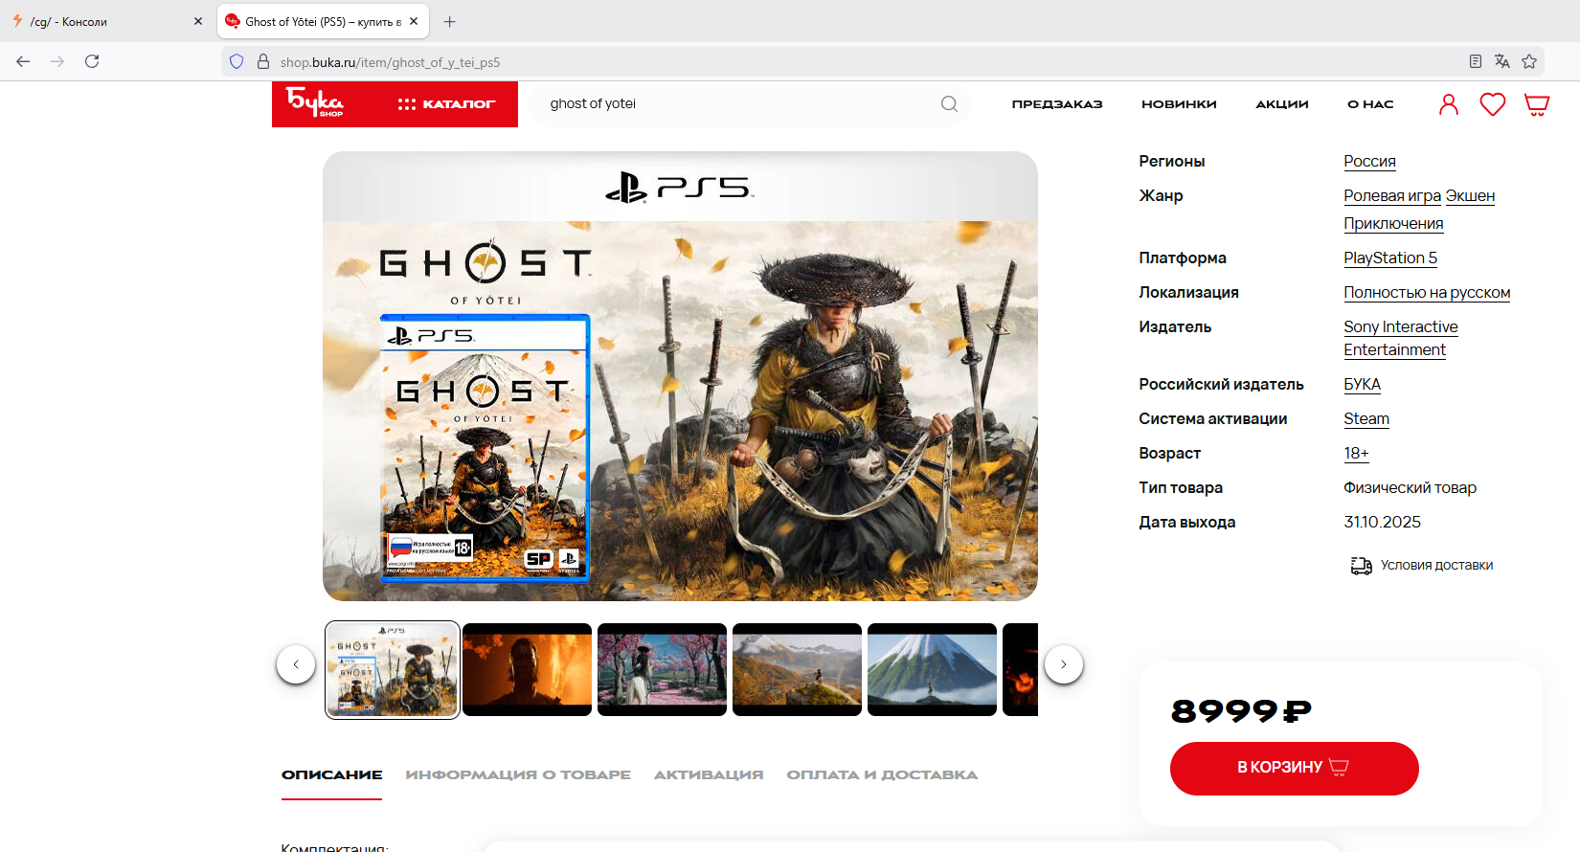
Task: Follow the Ролевая игра genre link
Action: coord(1392,195)
